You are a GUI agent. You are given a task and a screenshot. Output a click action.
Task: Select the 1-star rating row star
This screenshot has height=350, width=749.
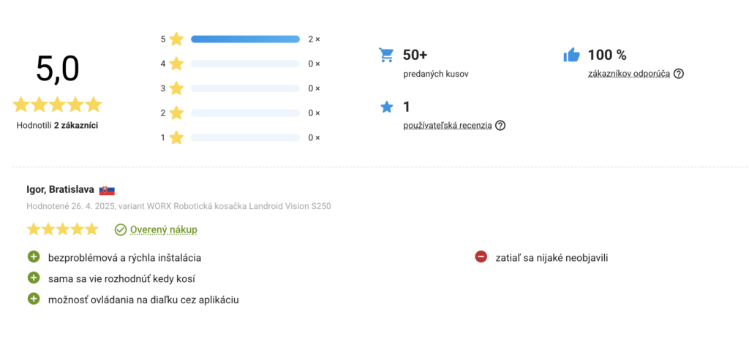coord(176,137)
